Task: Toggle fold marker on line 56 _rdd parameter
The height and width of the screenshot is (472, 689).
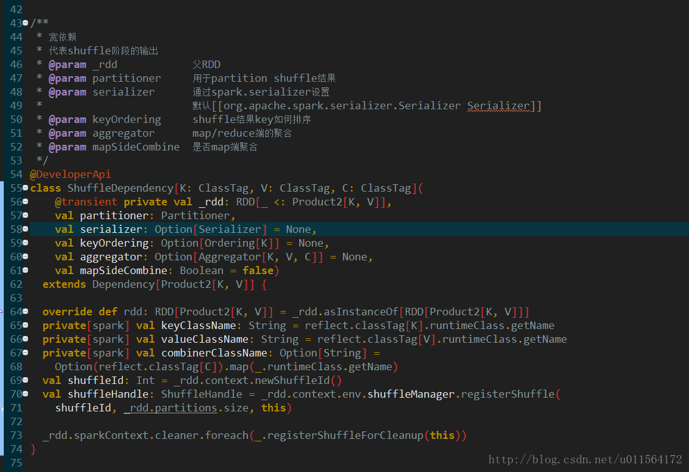Action: [x=26, y=202]
